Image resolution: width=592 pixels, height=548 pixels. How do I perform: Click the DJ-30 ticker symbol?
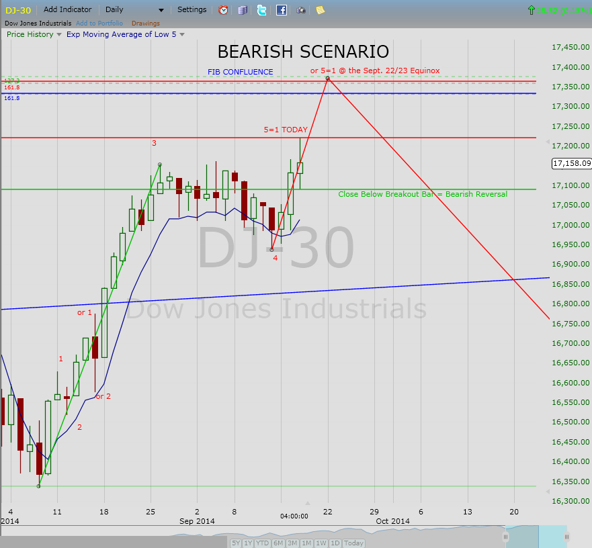point(17,10)
